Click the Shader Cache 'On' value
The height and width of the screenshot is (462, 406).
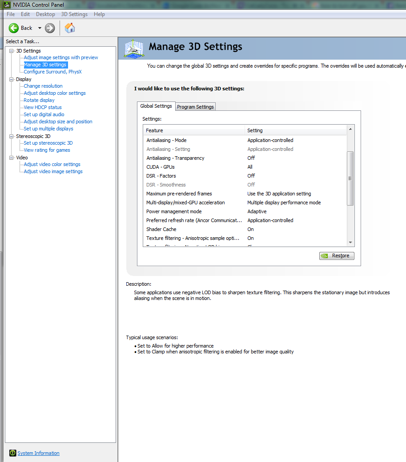[x=250, y=229]
